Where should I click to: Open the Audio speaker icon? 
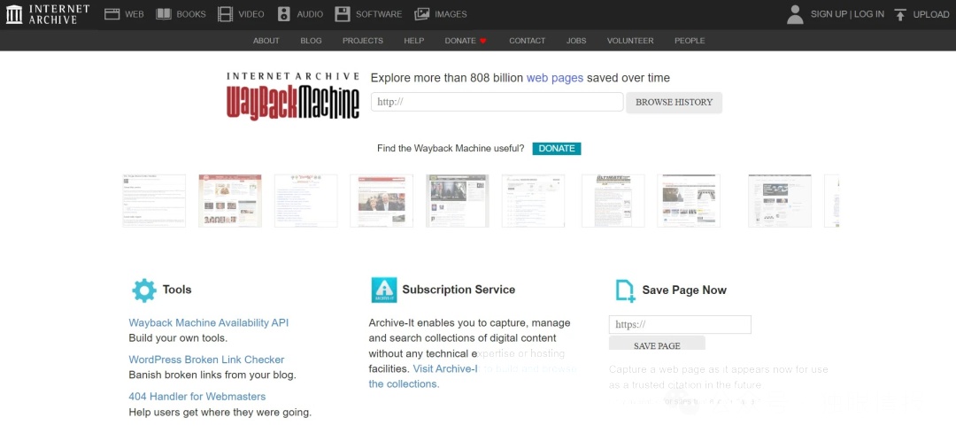click(283, 14)
